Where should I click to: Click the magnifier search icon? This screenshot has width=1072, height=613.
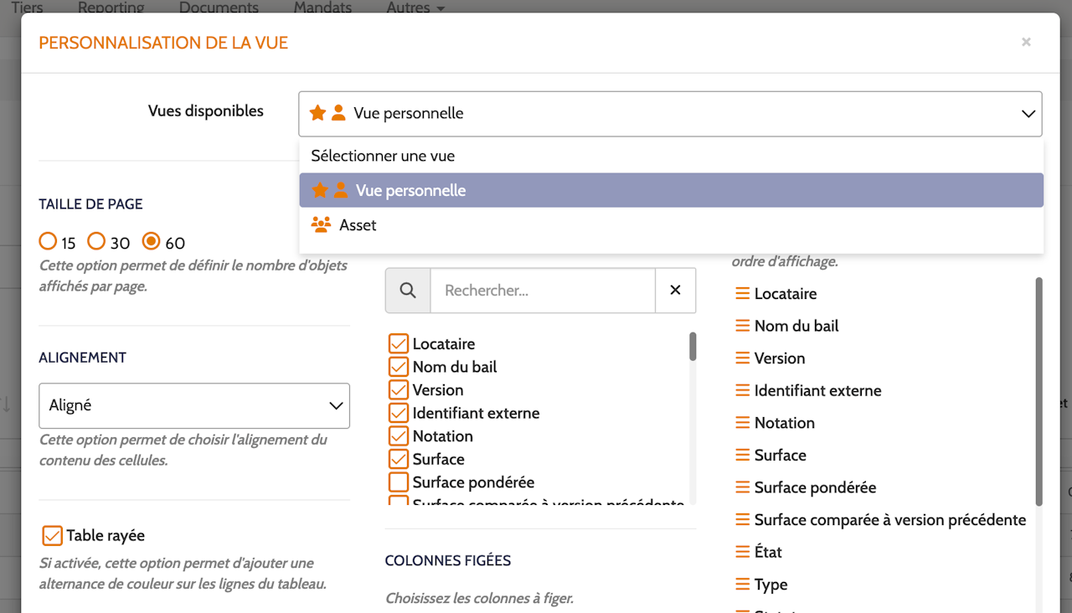tap(408, 291)
